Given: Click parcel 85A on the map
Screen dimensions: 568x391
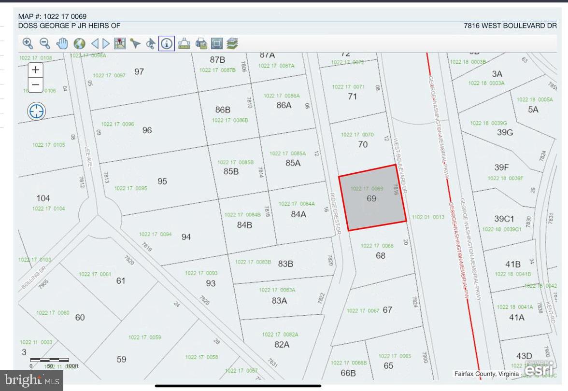Looking at the screenshot, I should (293, 163).
